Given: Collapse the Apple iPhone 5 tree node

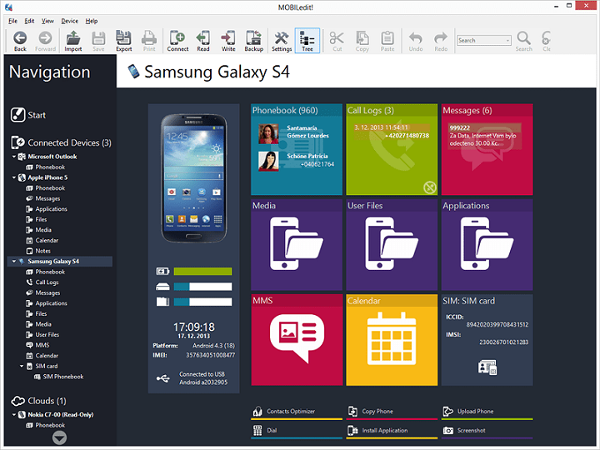Looking at the screenshot, I should (x=14, y=177).
